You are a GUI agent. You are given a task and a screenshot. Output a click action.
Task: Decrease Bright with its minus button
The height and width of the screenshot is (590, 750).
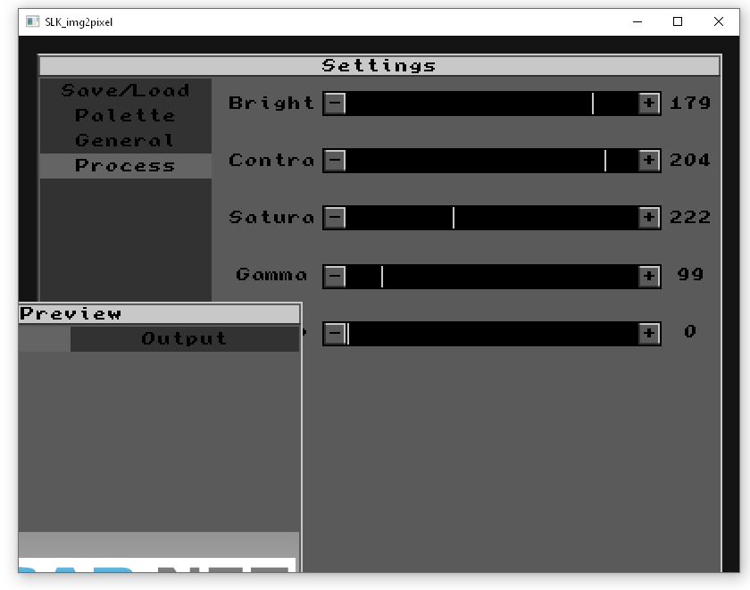click(x=335, y=104)
